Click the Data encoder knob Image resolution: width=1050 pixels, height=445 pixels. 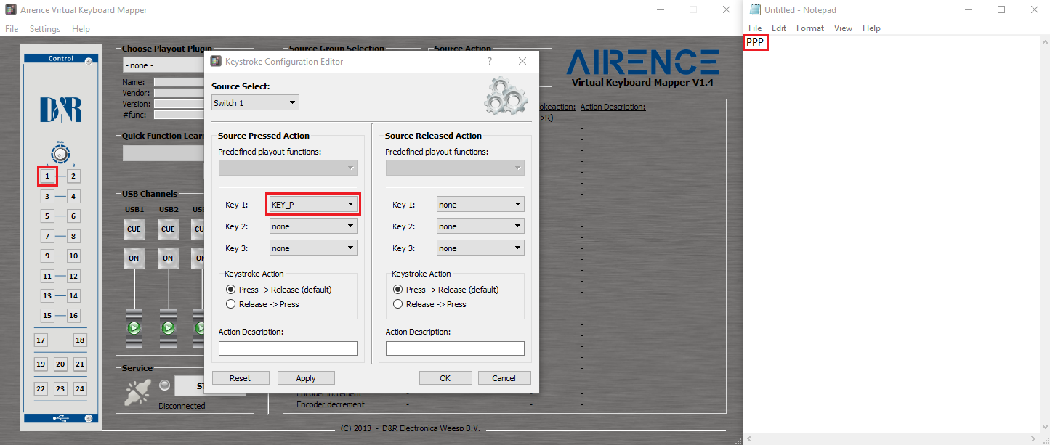coord(60,155)
